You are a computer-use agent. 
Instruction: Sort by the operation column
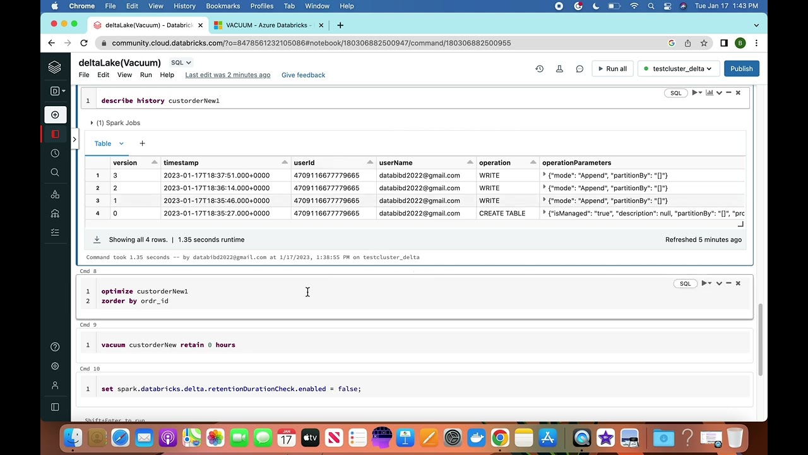coord(533,163)
